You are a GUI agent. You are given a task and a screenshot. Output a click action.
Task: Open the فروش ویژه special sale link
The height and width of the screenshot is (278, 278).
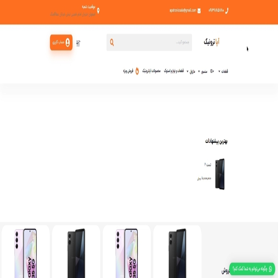click(128, 71)
